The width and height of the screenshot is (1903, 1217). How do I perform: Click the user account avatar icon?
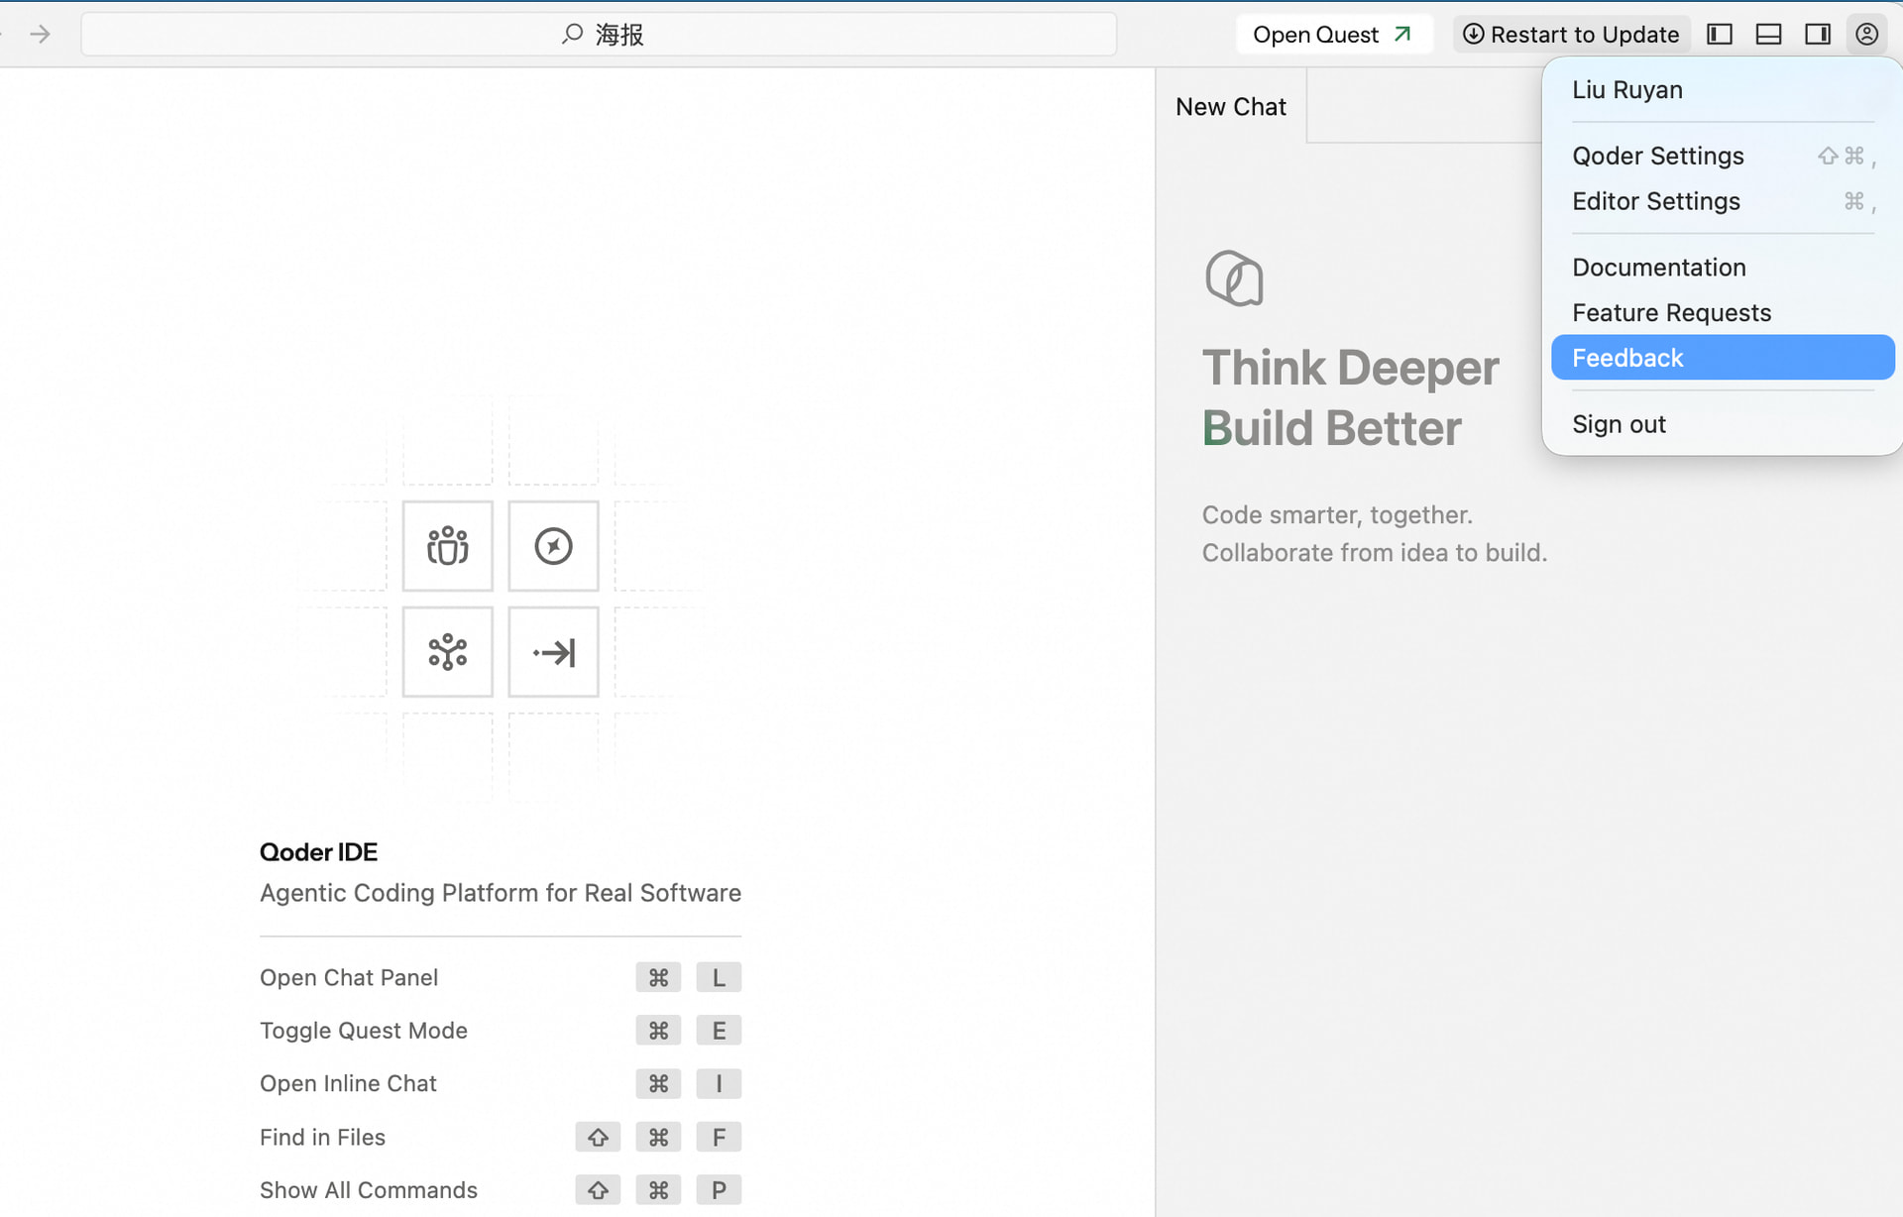coord(1867,35)
